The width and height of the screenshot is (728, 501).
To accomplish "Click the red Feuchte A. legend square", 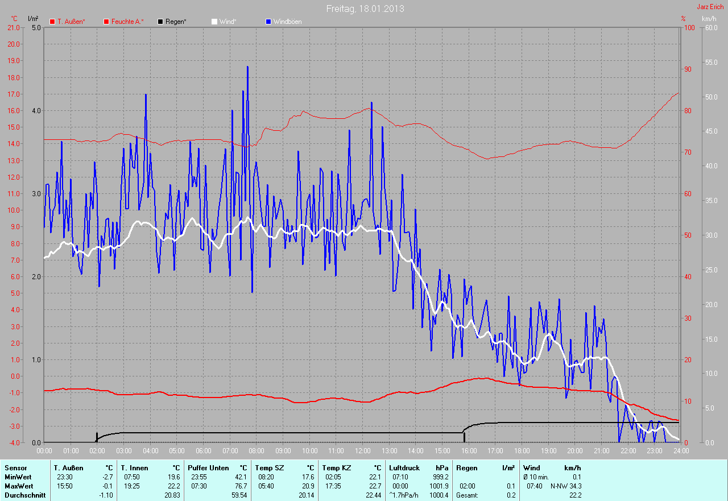I will [x=106, y=22].
